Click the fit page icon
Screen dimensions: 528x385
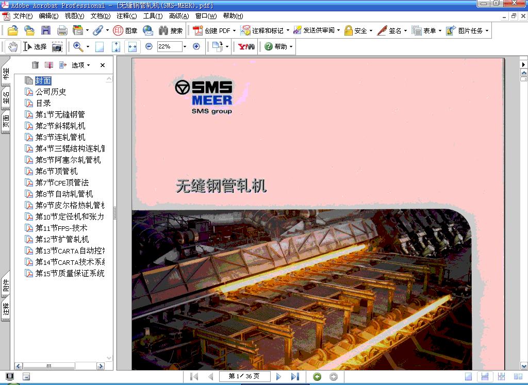(x=116, y=47)
